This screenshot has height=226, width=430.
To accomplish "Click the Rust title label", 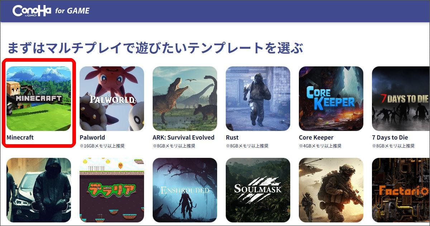I will tap(232, 137).
